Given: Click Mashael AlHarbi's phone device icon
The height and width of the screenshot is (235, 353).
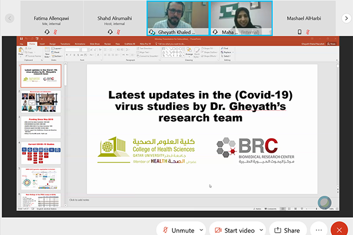Looking at the screenshot, I should pyautogui.click(x=299, y=32).
